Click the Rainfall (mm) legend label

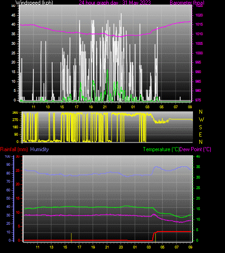tap(14, 149)
